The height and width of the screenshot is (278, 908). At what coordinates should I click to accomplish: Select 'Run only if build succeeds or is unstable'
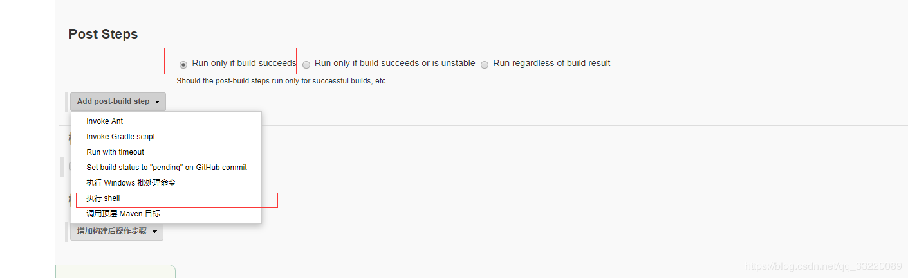(x=306, y=64)
